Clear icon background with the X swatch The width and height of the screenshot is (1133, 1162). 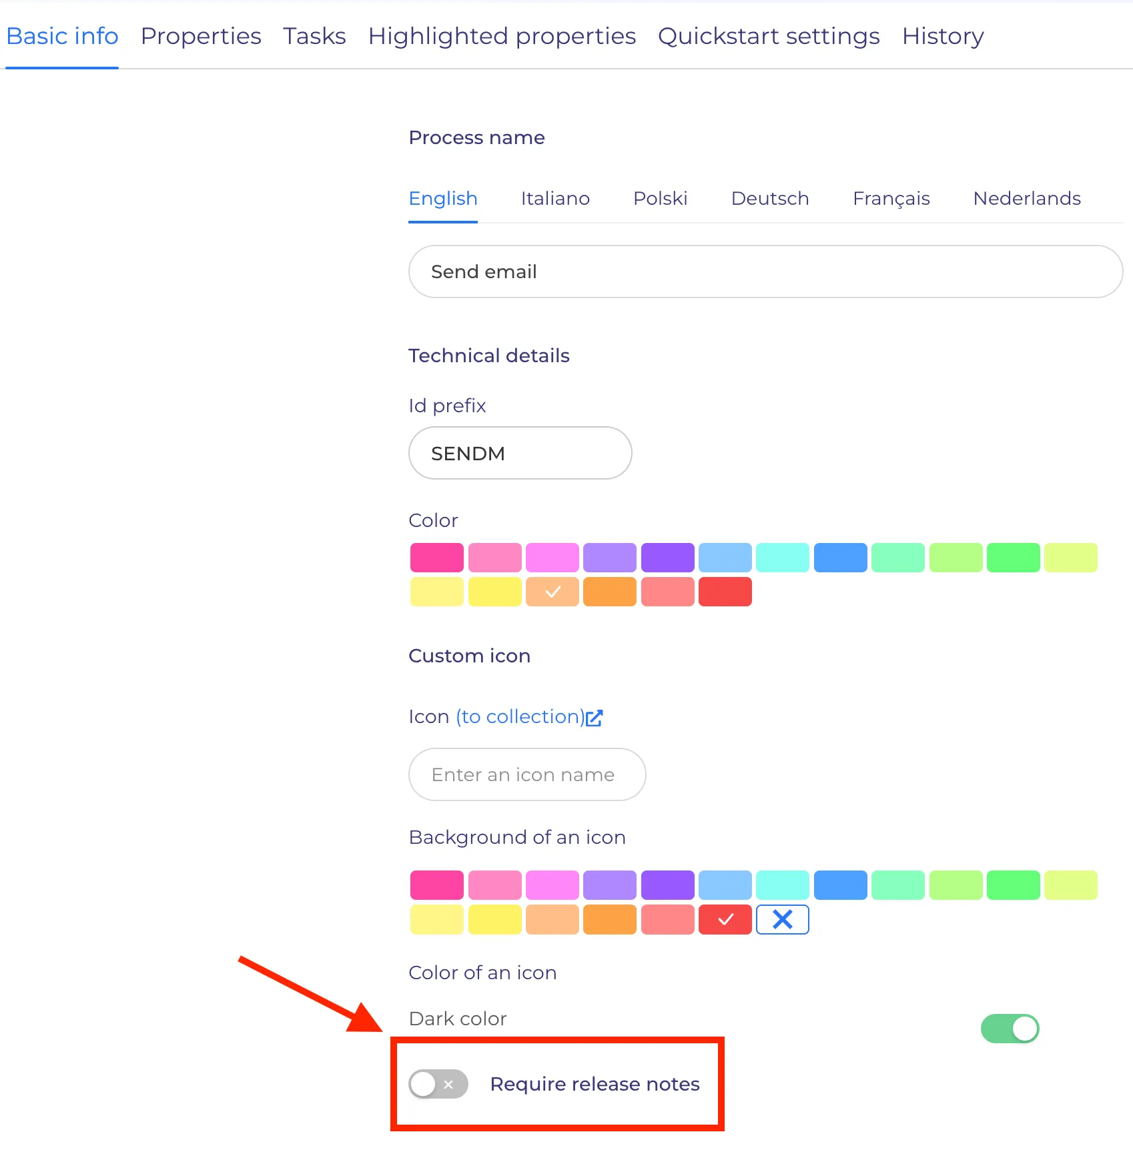coord(783,920)
